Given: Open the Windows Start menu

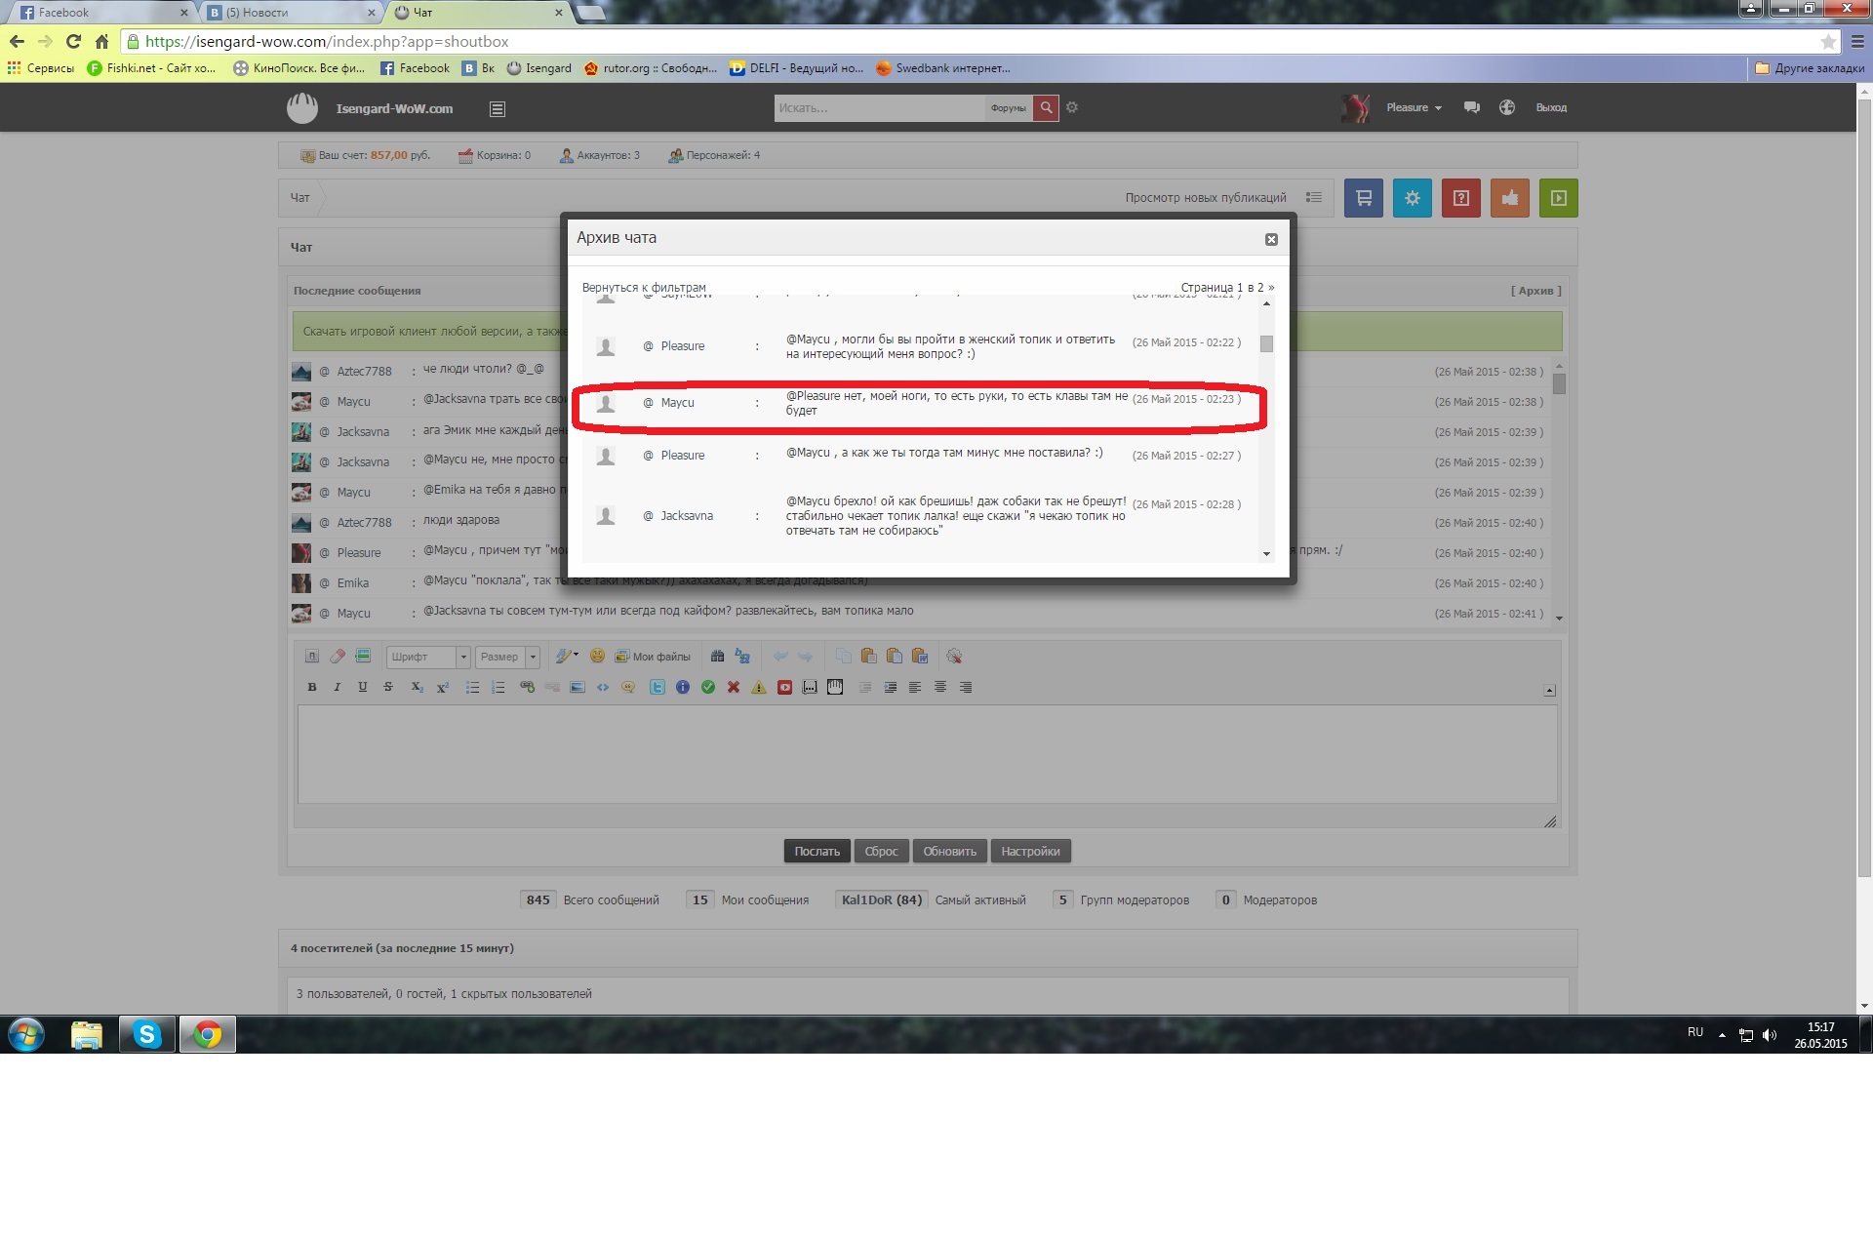Looking at the screenshot, I should tap(26, 1034).
